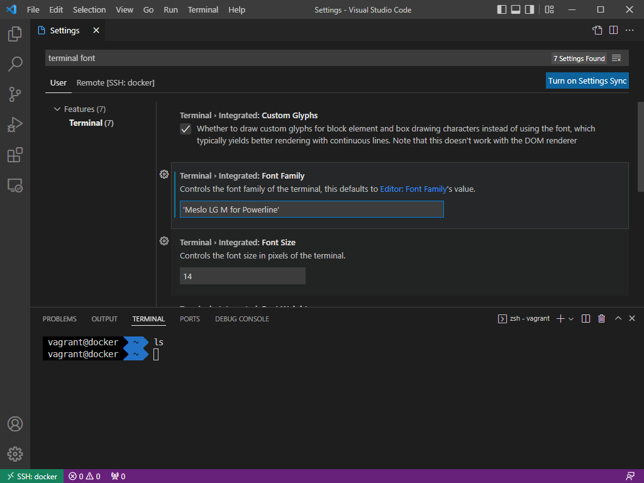
Task: Uncheck Custom Glyphs checkbox
Action: tap(186, 129)
